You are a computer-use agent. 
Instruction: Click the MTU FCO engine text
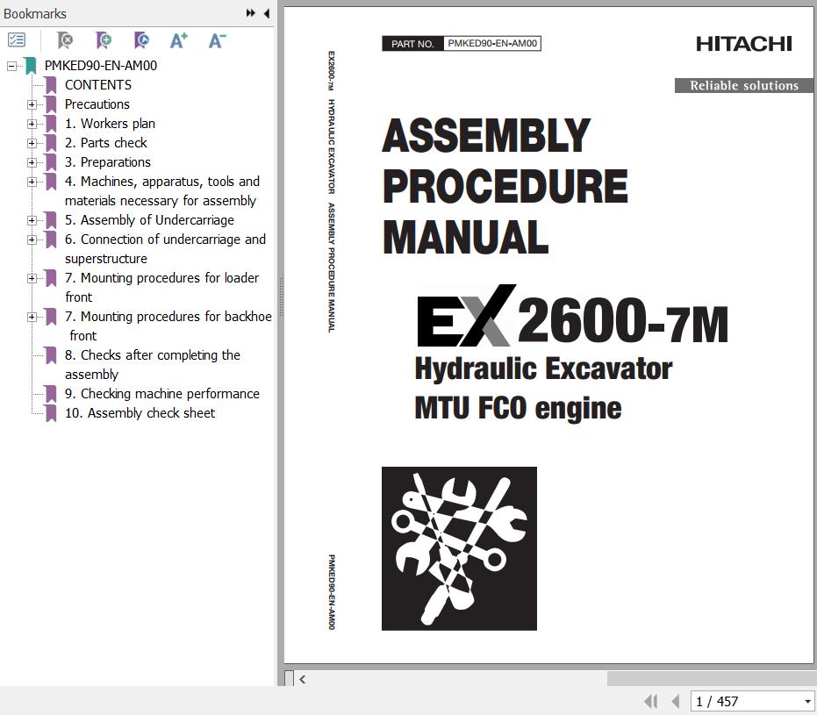(x=518, y=408)
